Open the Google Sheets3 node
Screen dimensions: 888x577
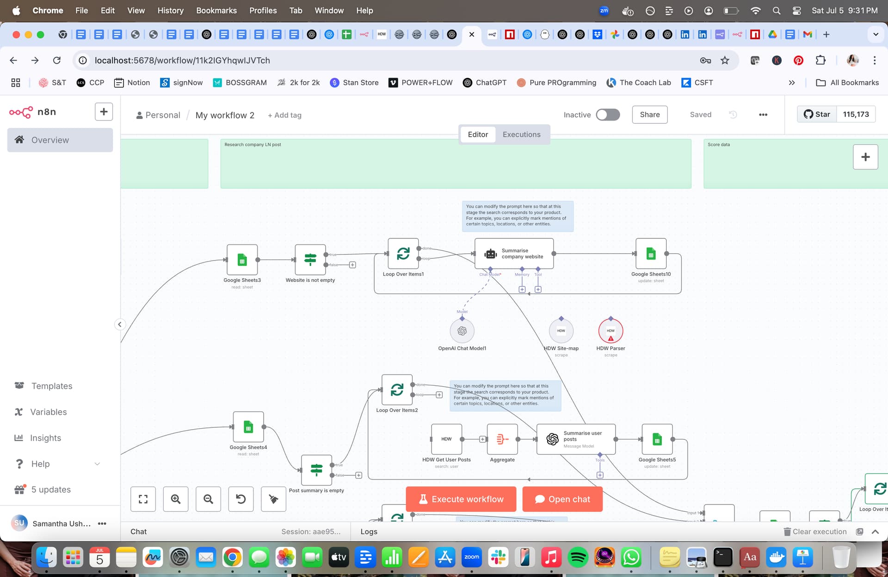pyautogui.click(x=242, y=260)
